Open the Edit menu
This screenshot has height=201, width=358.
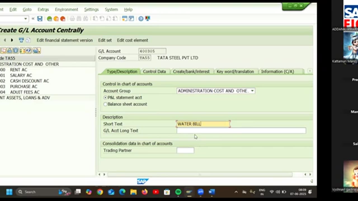click(13, 9)
